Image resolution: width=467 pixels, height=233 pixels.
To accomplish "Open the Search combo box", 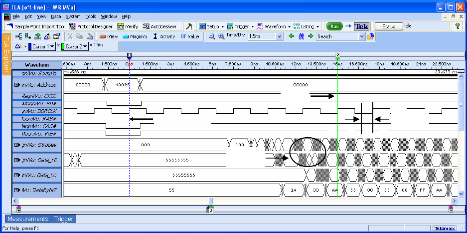I will (362, 37).
